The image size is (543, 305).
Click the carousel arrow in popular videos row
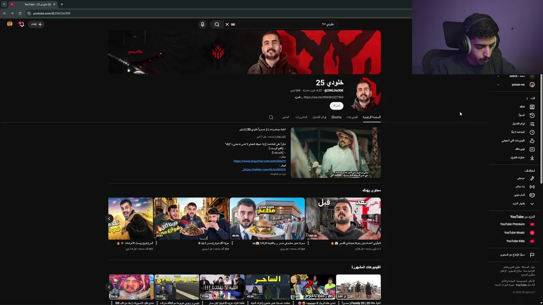tap(109, 287)
